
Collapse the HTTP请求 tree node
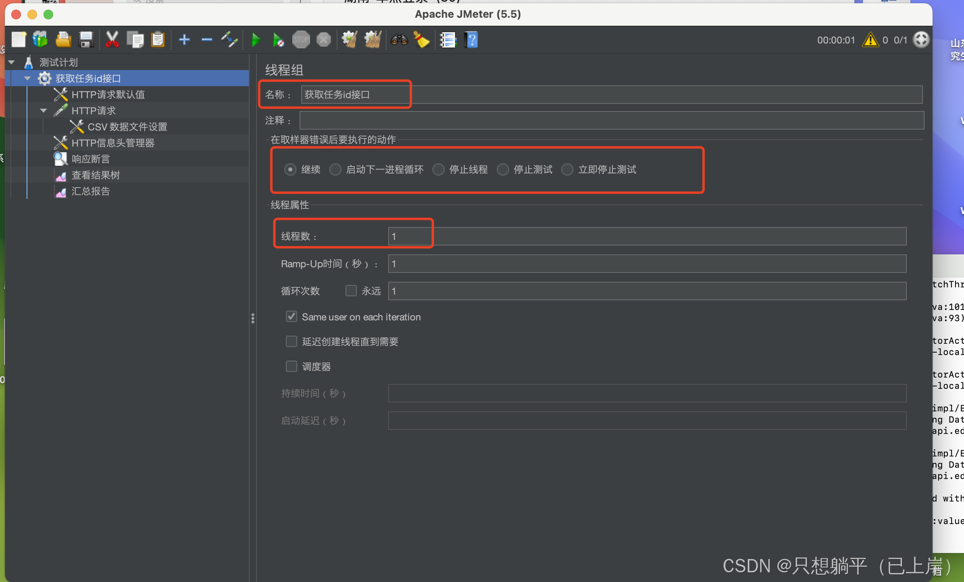tap(43, 111)
